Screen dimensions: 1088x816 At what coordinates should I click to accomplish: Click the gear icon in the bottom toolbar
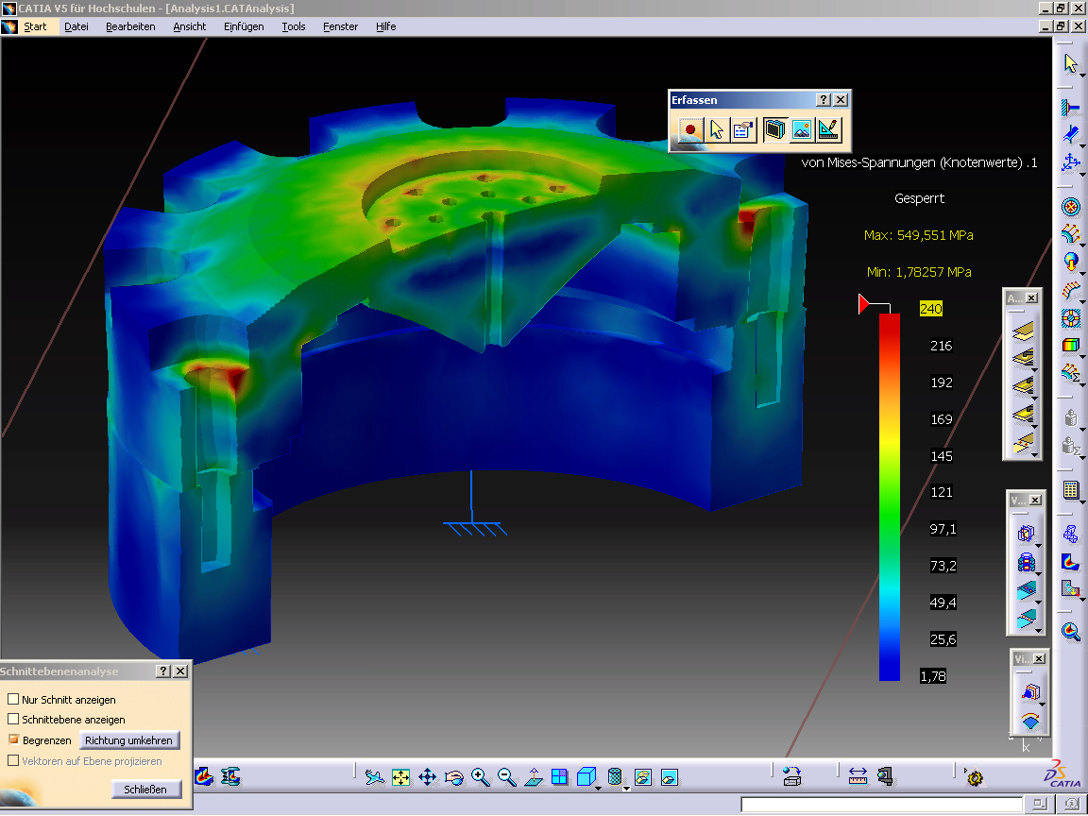click(975, 777)
